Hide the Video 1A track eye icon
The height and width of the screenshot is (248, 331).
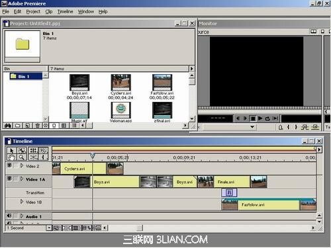click(x=9, y=179)
